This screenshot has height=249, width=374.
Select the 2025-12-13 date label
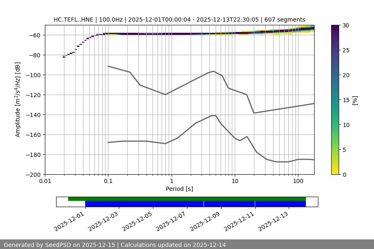point(273,220)
